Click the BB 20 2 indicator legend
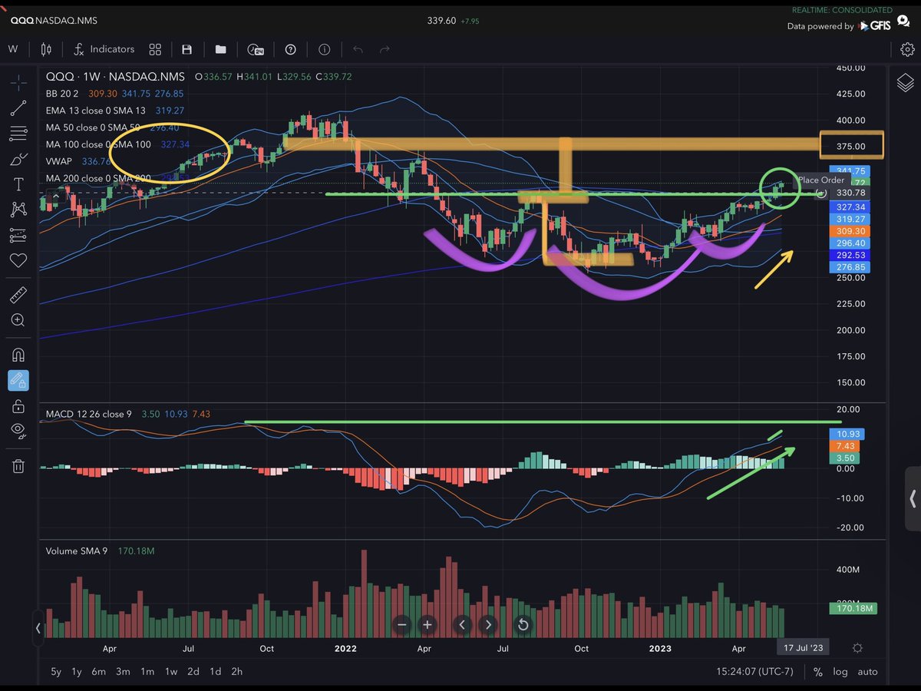Image resolution: width=921 pixels, height=691 pixels. pos(61,94)
